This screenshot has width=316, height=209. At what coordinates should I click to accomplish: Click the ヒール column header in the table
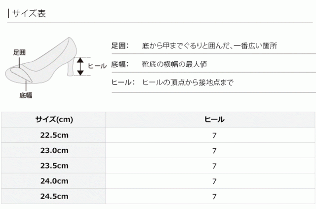pos(214,119)
